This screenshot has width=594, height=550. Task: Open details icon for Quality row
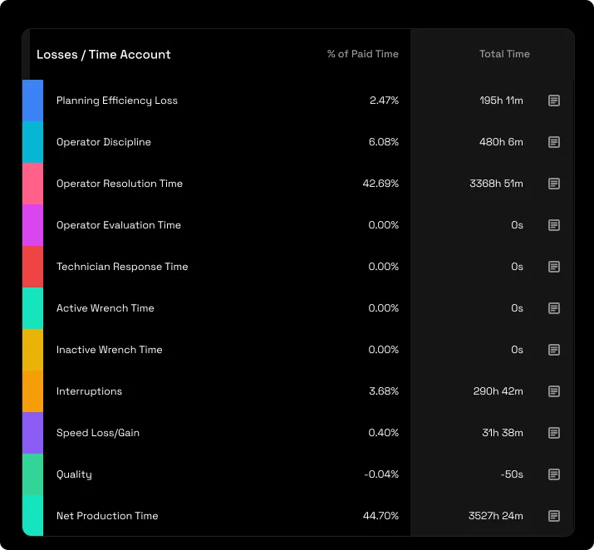point(554,474)
